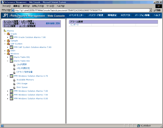Open バージョン情報 link
163x128 pixels.
[x=142, y=15]
